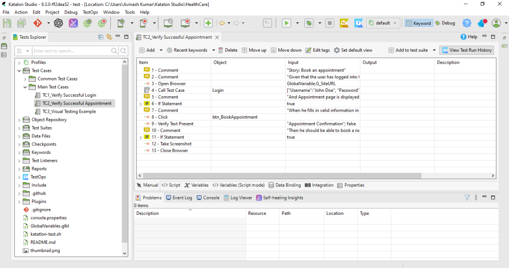Click Set default view button
The width and height of the screenshot is (509, 268).
click(x=353, y=50)
